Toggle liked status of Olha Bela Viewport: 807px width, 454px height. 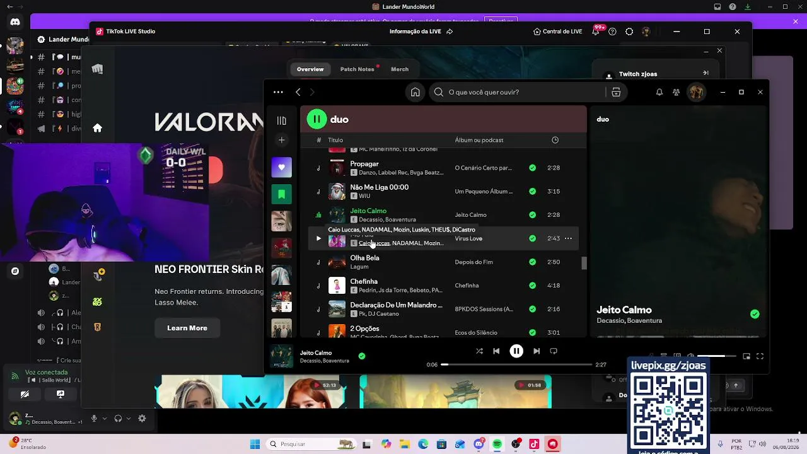[533, 262]
